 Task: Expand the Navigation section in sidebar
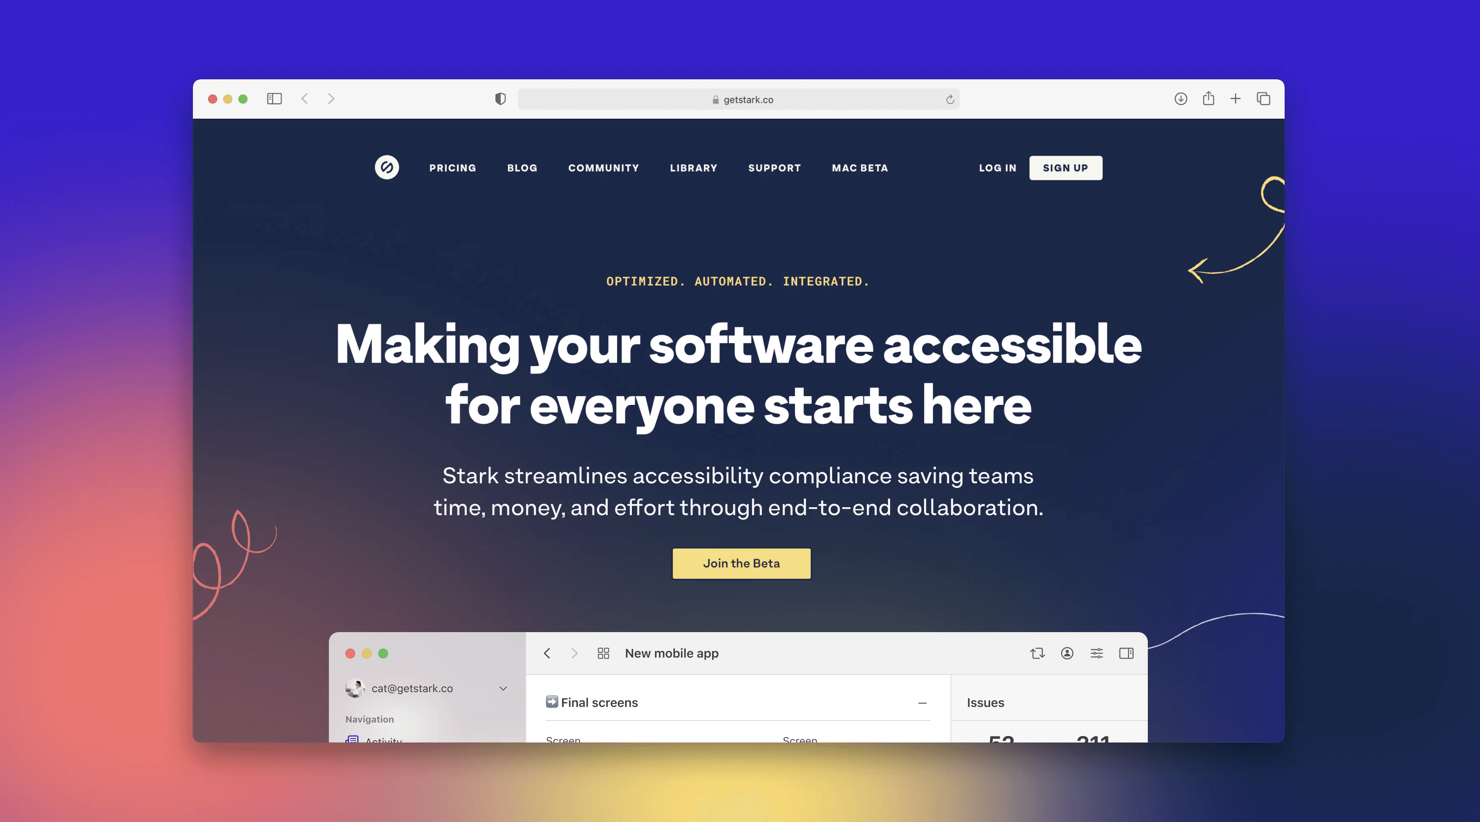(370, 719)
